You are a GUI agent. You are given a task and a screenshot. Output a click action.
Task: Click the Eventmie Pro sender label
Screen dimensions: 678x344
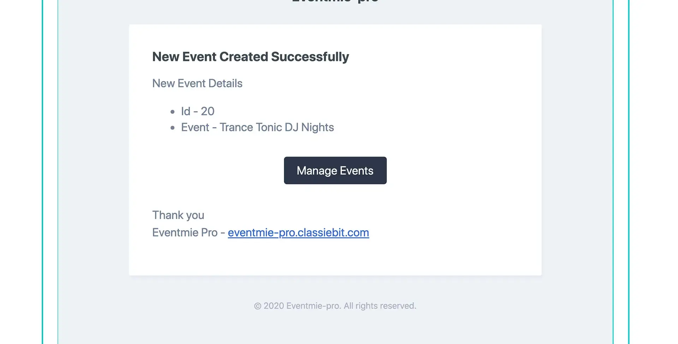[184, 232]
